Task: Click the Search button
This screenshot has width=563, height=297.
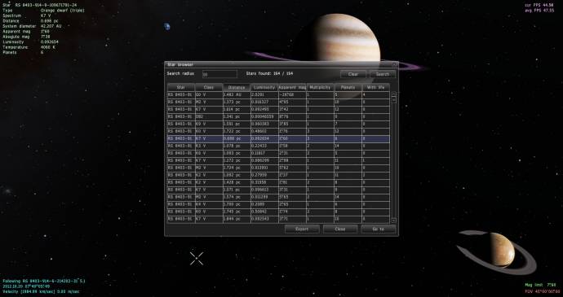Action: click(x=383, y=74)
